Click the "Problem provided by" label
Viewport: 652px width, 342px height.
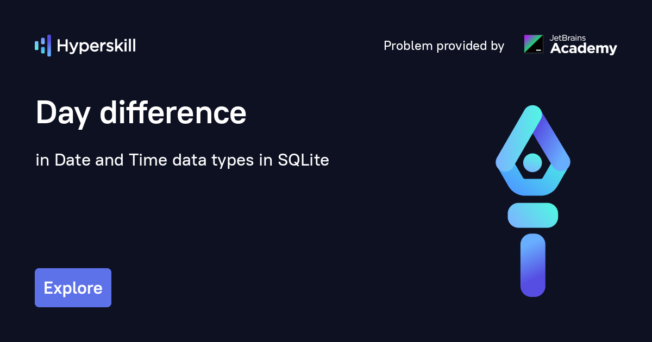coord(444,46)
